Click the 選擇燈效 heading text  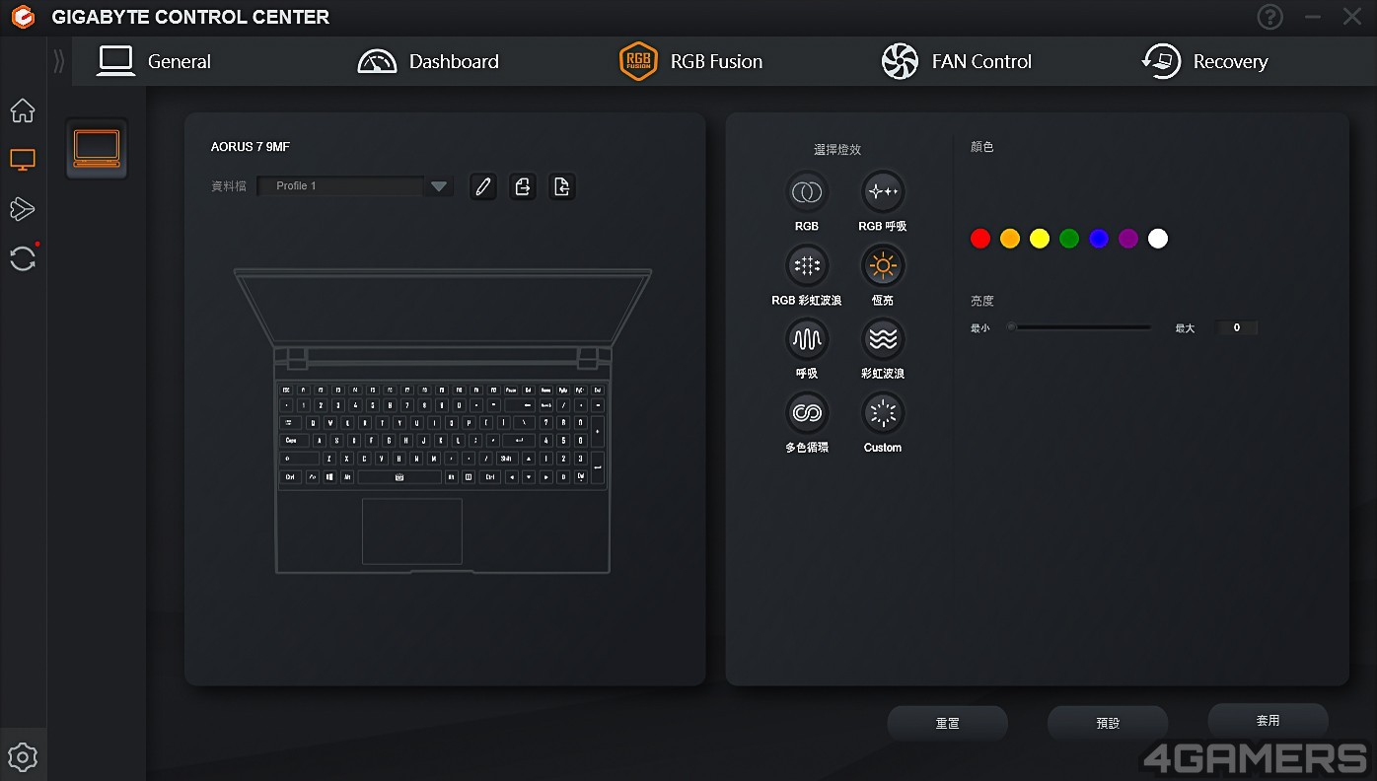click(x=837, y=150)
